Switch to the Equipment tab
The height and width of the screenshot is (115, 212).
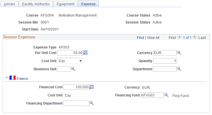(x=66, y=4)
